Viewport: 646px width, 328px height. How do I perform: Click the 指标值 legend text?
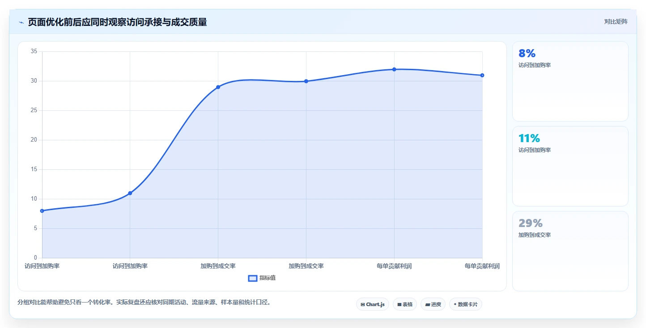coord(268,278)
